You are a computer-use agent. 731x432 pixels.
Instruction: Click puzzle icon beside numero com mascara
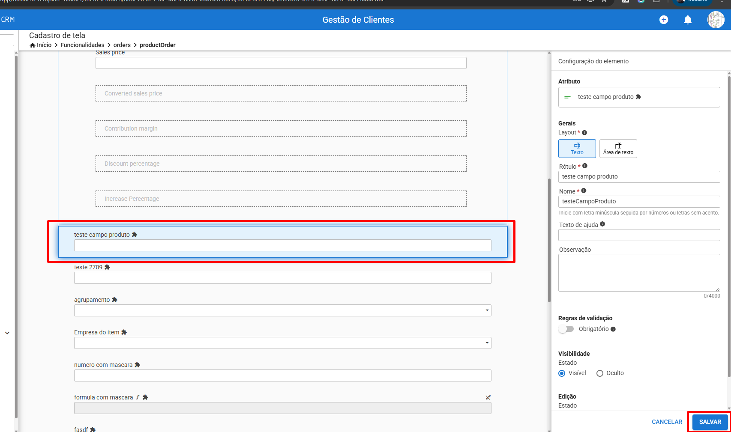137,365
